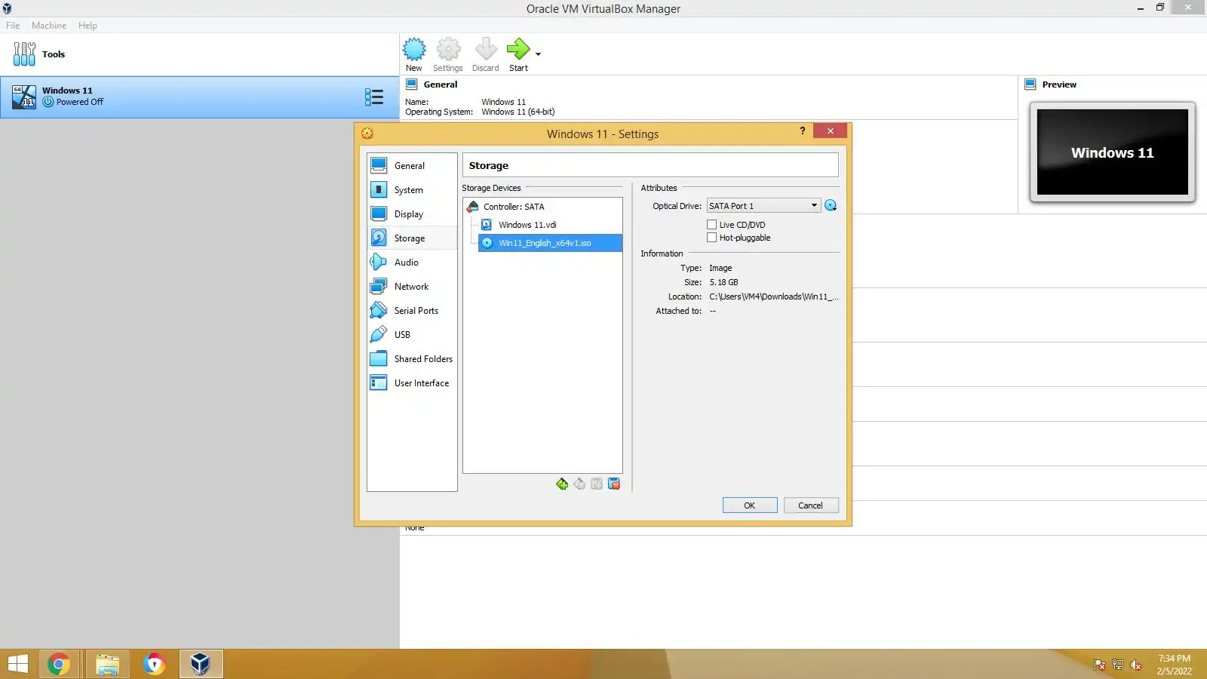The width and height of the screenshot is (1207, 679).
Task: Open the File menu
Action: (x=13, y=26)
